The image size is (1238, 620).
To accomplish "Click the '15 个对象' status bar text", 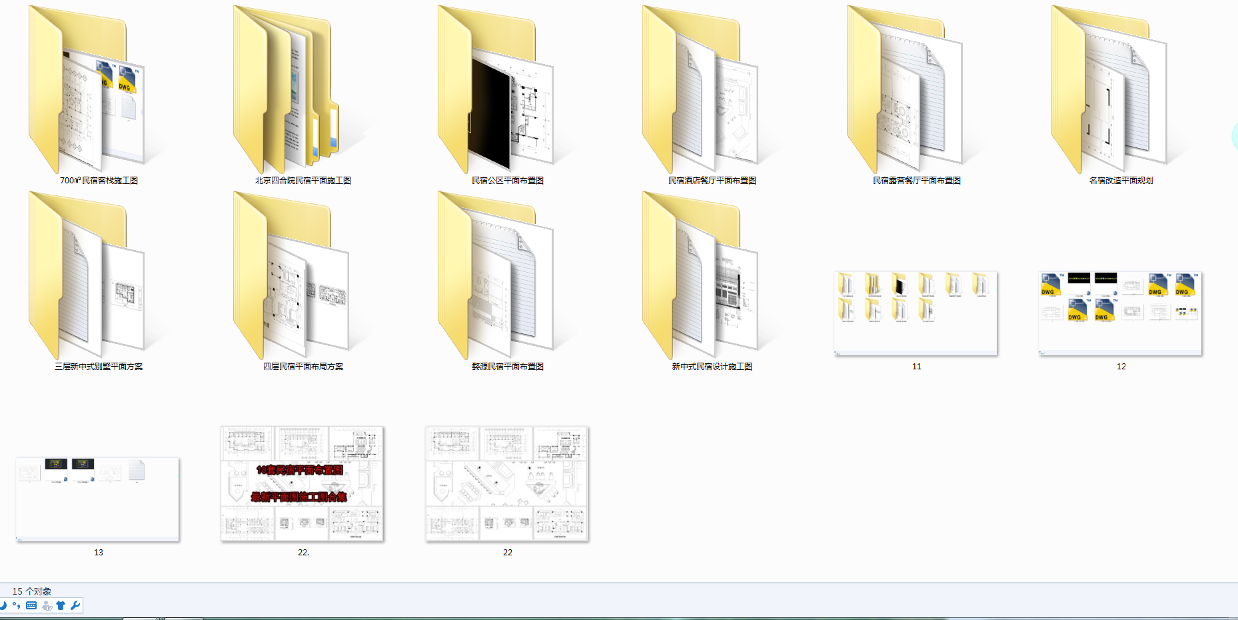I will [31, 591].
